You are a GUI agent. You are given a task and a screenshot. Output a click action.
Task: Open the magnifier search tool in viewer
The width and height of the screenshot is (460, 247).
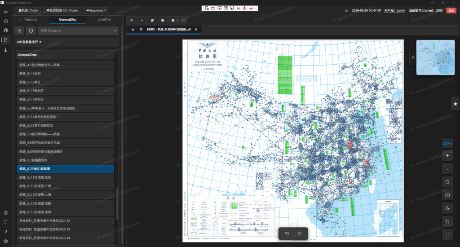pyautogui.click(x=447, y=182)
